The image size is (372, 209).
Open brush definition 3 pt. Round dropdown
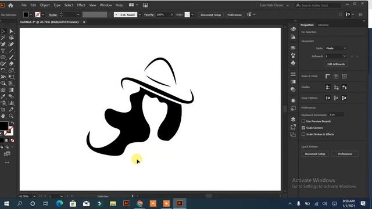point(139,15)
